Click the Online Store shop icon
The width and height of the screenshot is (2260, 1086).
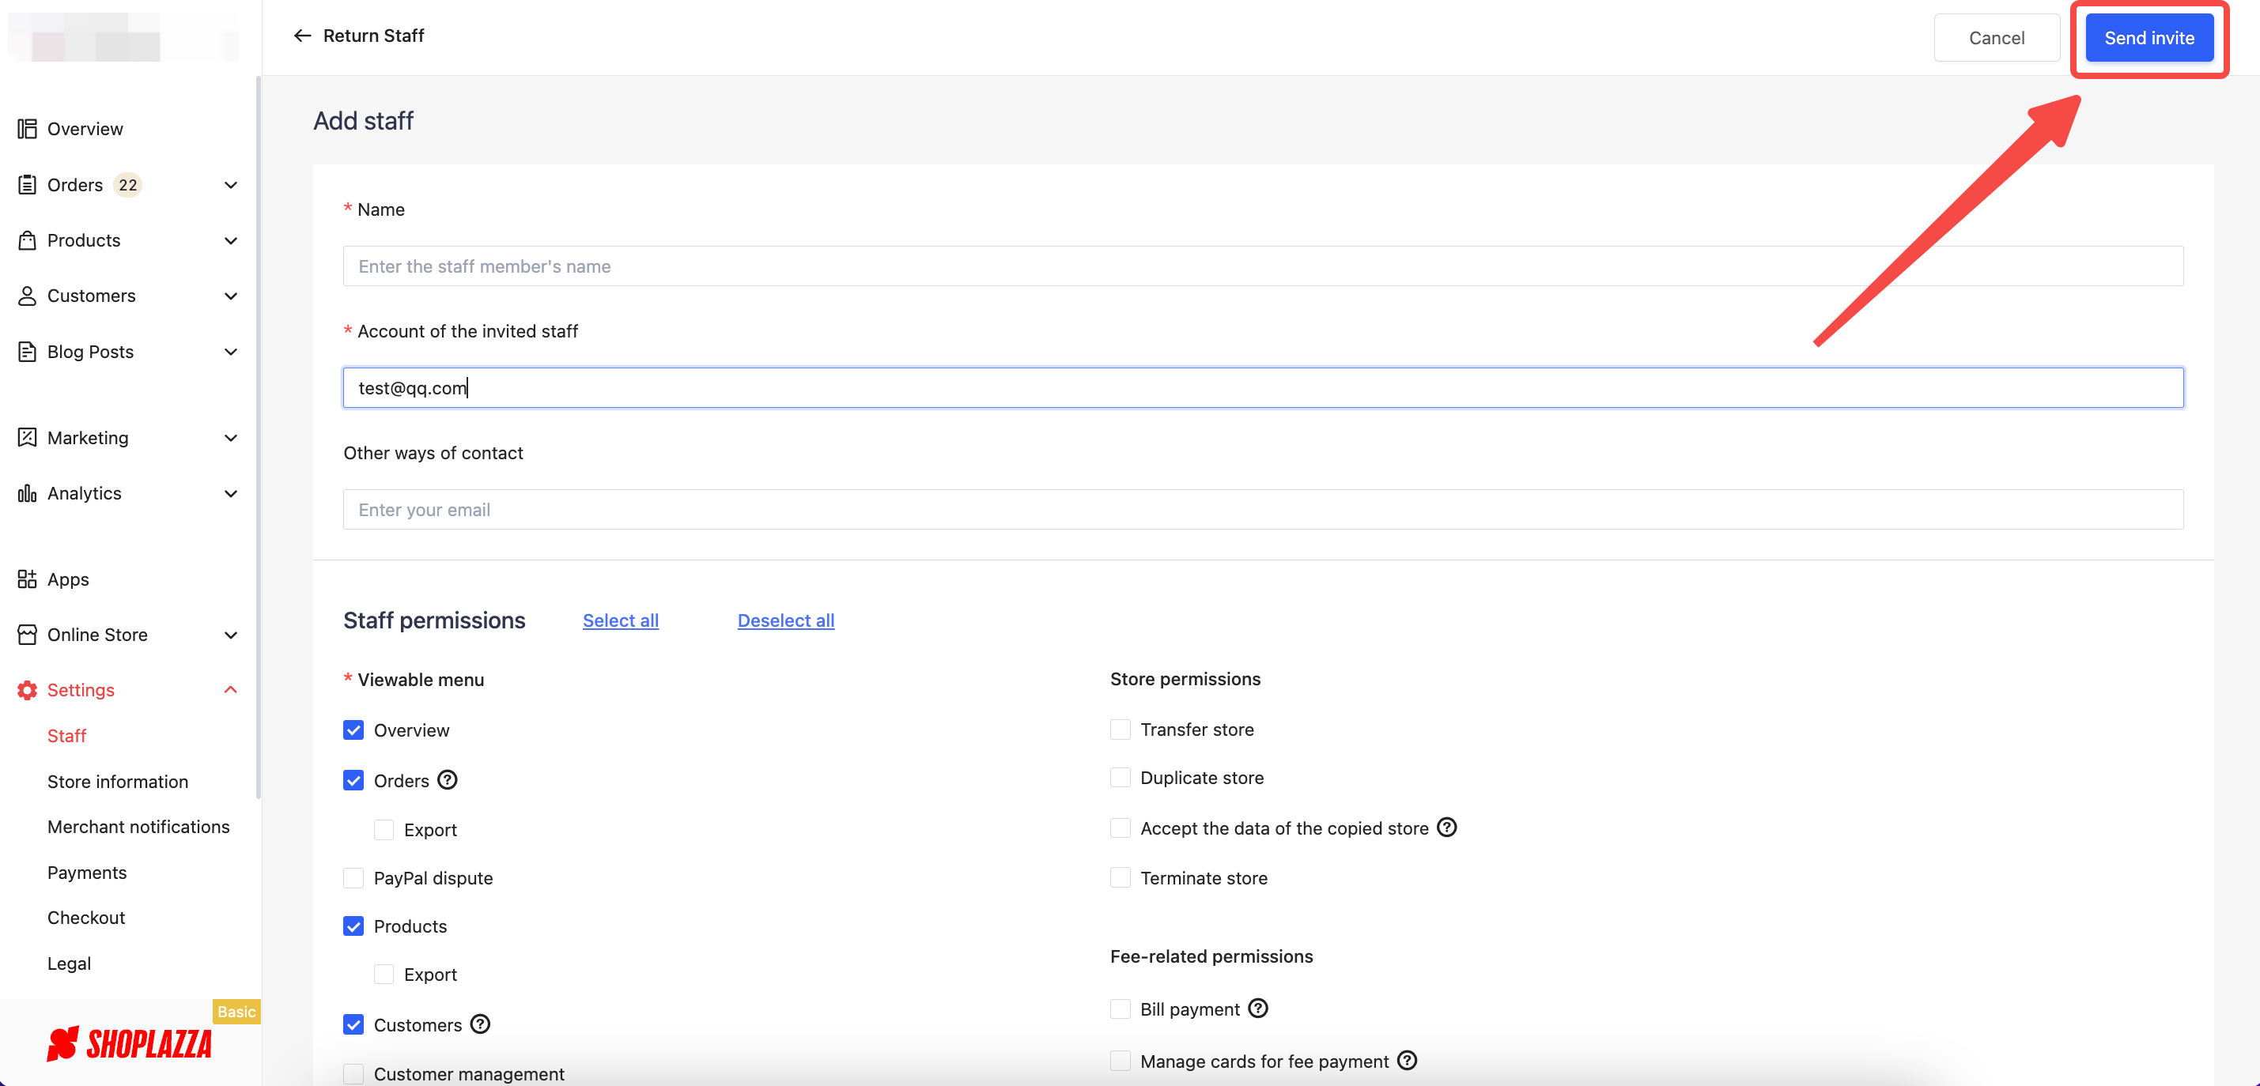tap(27, 634)
